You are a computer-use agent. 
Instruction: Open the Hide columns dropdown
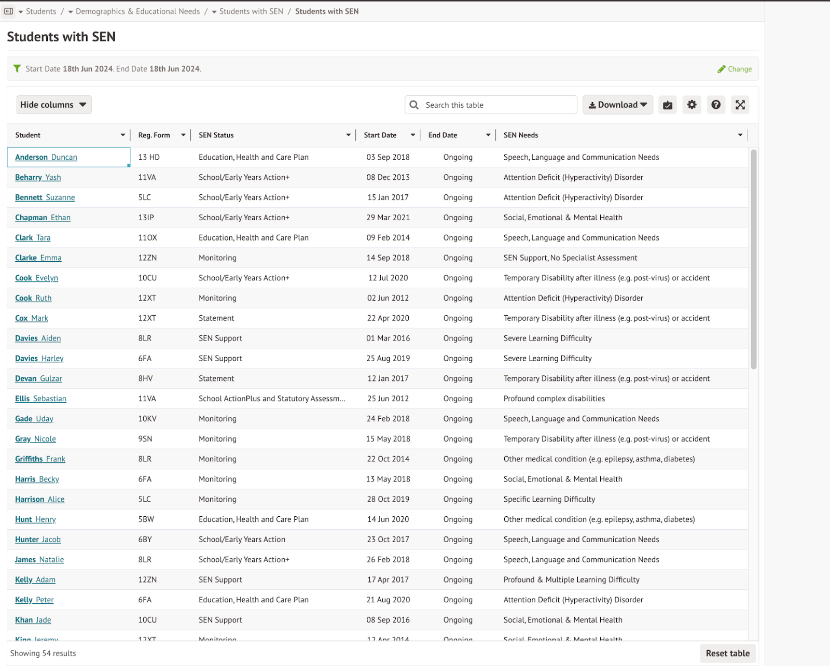point(54,105)
